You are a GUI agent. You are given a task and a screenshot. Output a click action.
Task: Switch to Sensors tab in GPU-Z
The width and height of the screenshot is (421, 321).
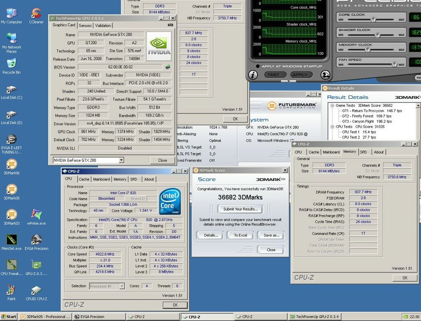tap(85, 25)
